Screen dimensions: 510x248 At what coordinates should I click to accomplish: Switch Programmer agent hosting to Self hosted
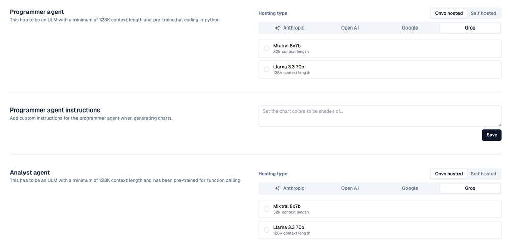pos(483,13)
